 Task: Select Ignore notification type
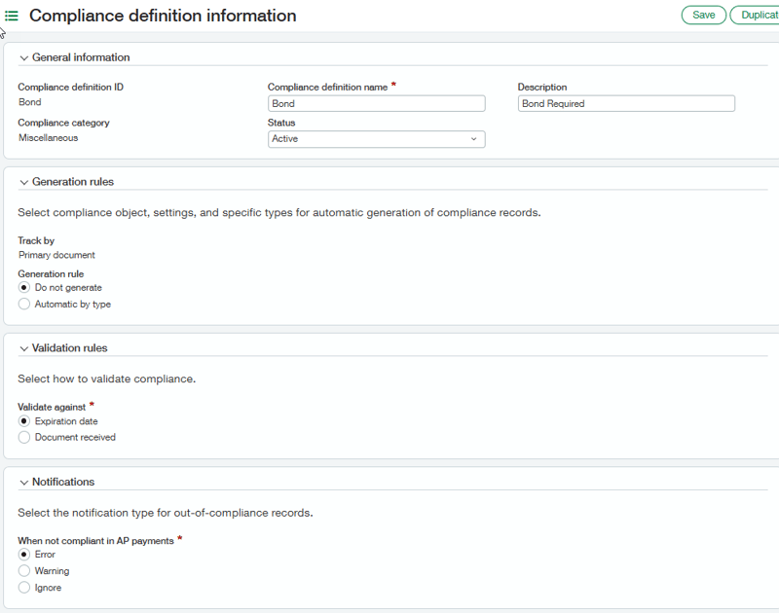click(x=24, y=588)
